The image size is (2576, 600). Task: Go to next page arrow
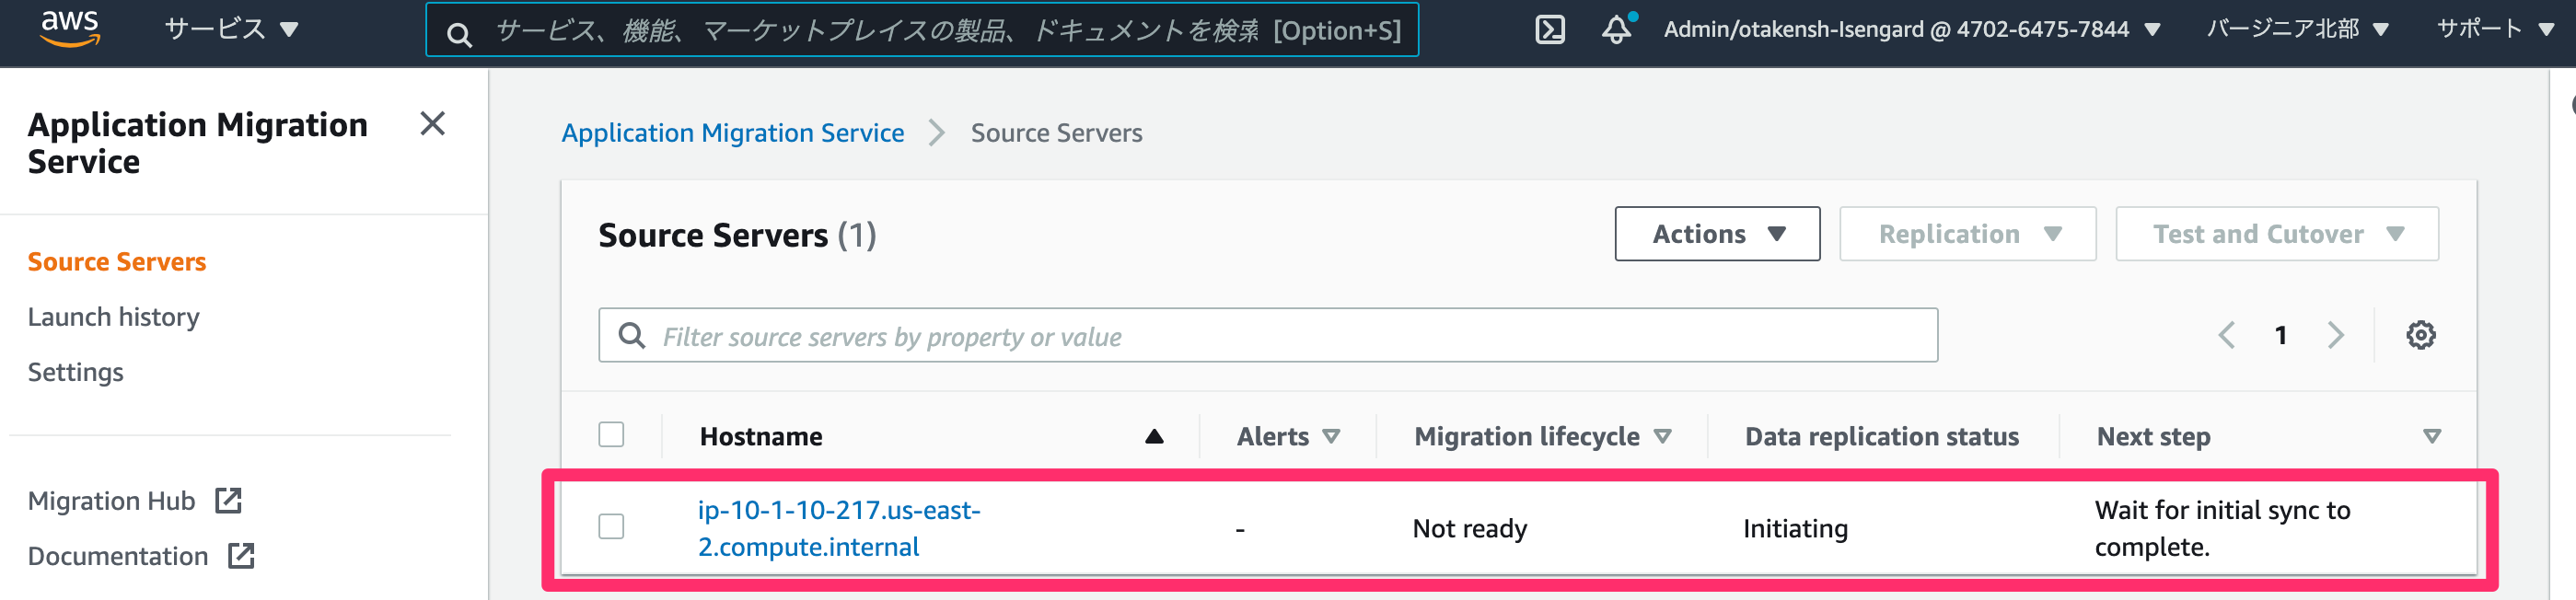pyautogui.click(x=2335, y=335)
